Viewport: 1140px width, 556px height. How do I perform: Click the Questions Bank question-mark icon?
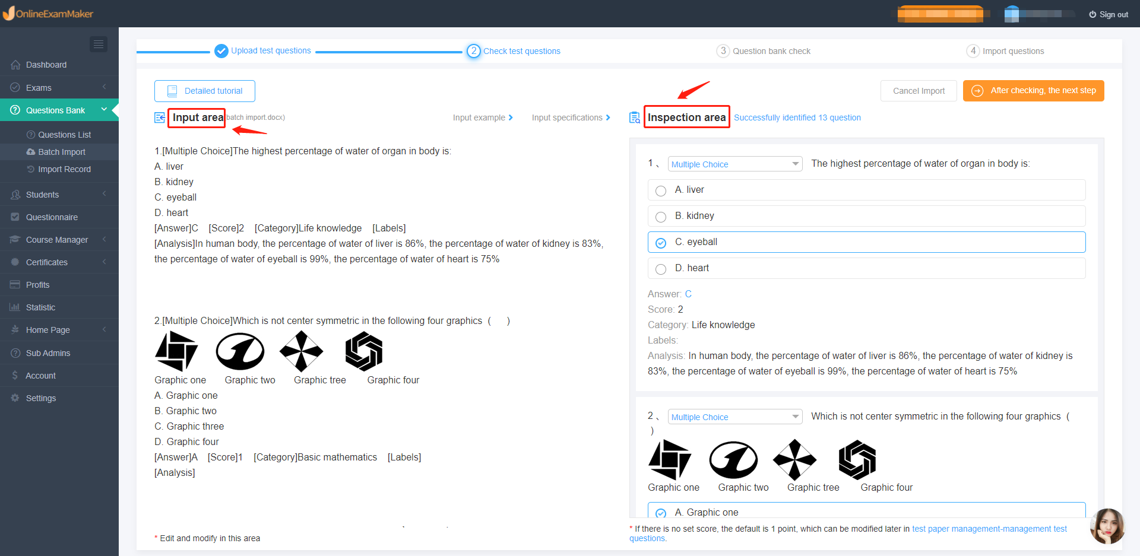[15, 110]
